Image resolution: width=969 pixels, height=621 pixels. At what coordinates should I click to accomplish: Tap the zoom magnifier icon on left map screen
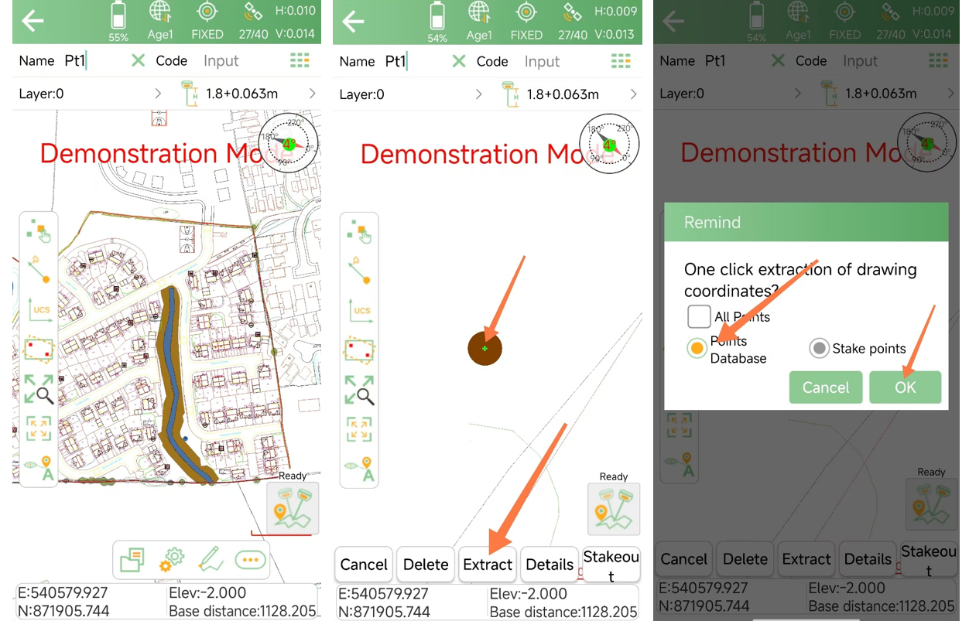point(39,389)
